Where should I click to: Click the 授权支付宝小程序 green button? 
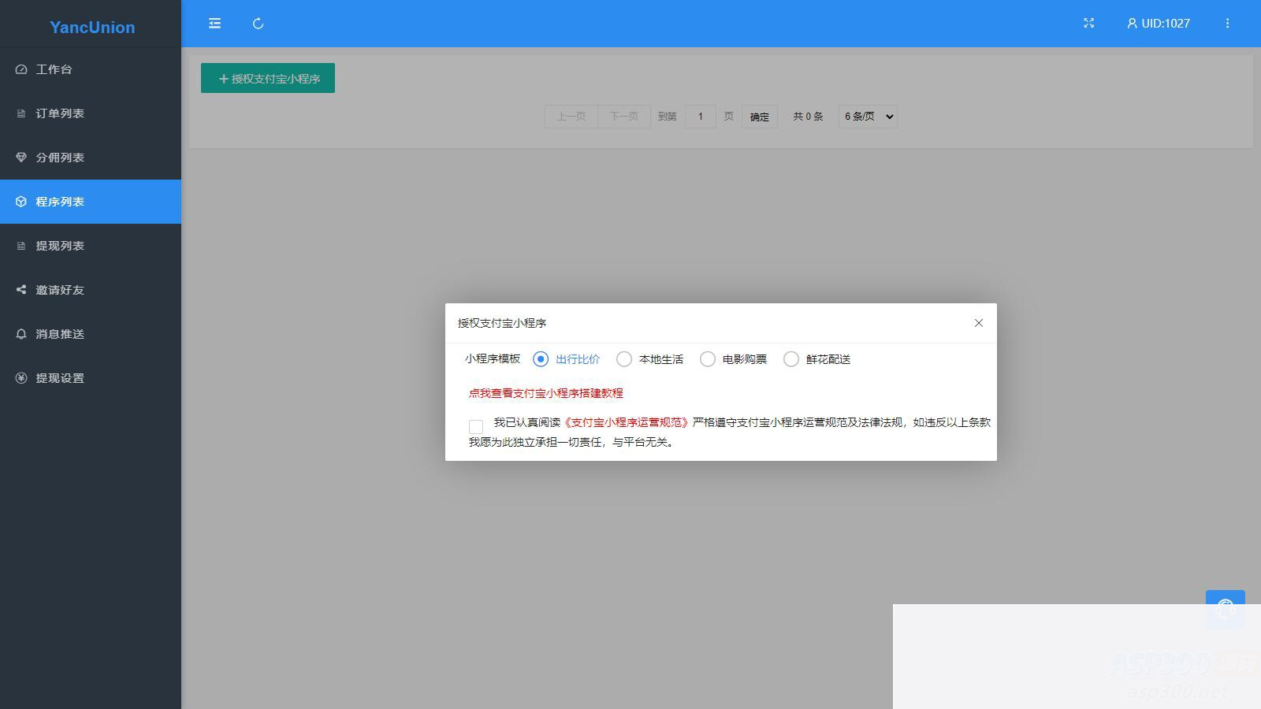[x=267, y=78]
